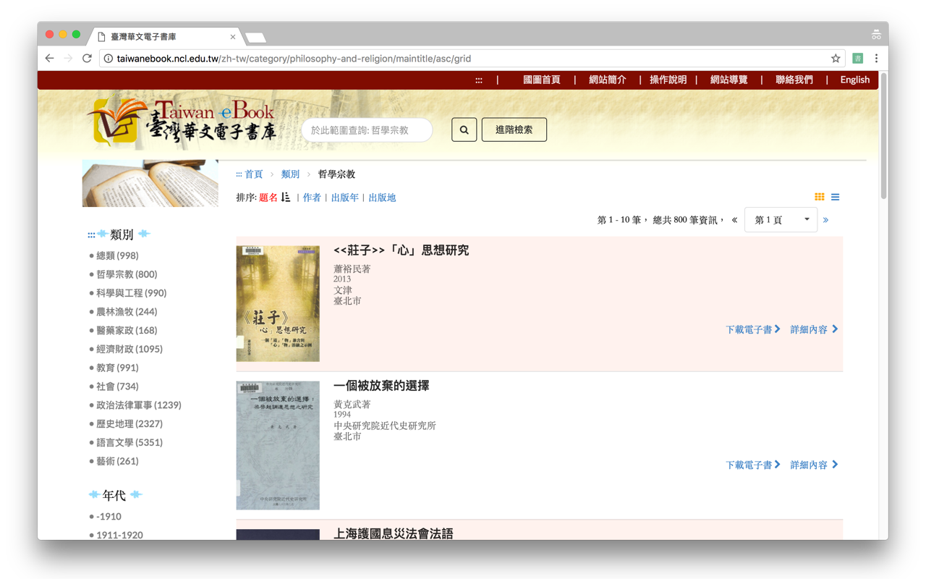Select category 農林漁牧 (244)

pos(127,312)
